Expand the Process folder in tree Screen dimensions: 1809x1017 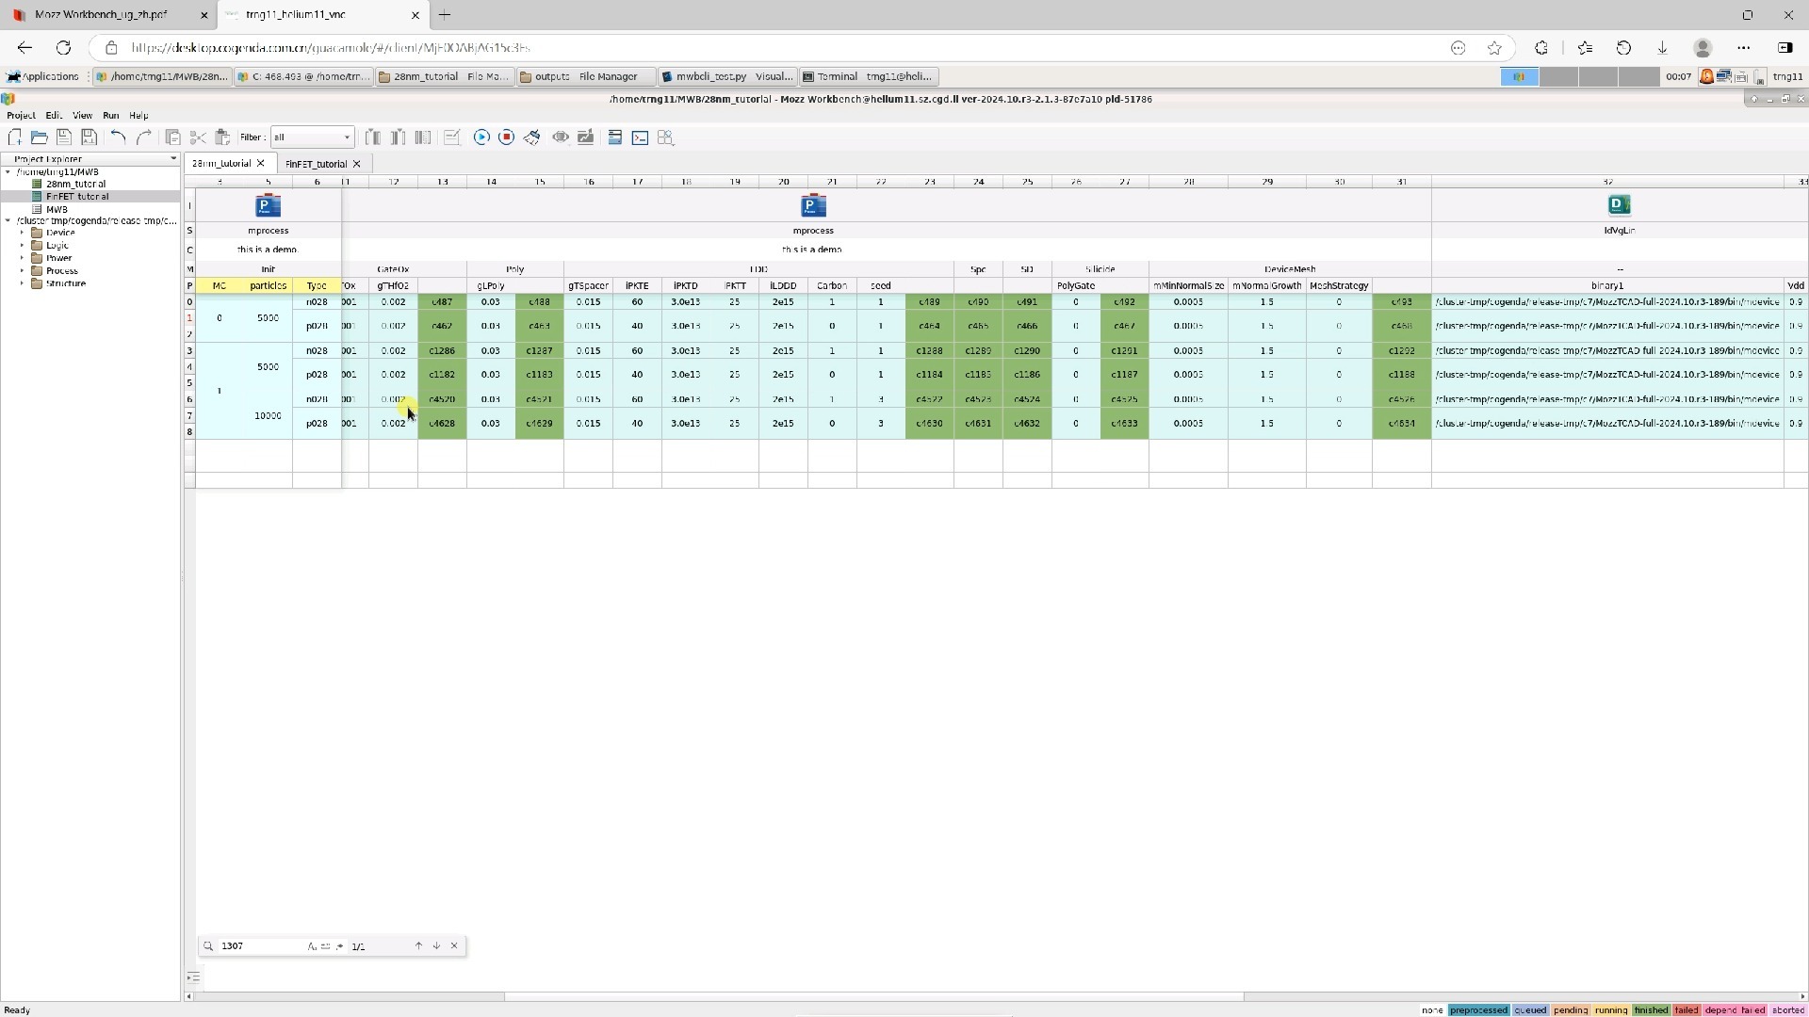pos(23,271)
